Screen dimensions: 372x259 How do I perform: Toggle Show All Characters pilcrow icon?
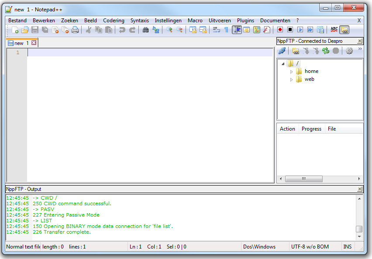pos(226,30)
